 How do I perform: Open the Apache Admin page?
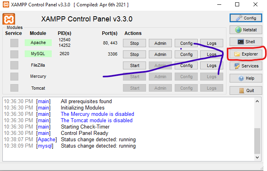[x=160, y=43]
